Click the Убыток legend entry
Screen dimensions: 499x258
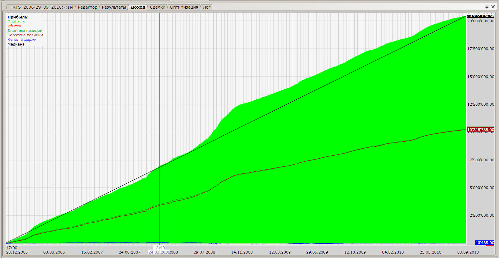tap(14, 26)
